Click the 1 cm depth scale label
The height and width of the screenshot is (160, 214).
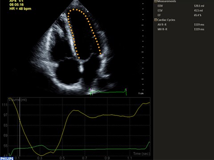point(141,93)
